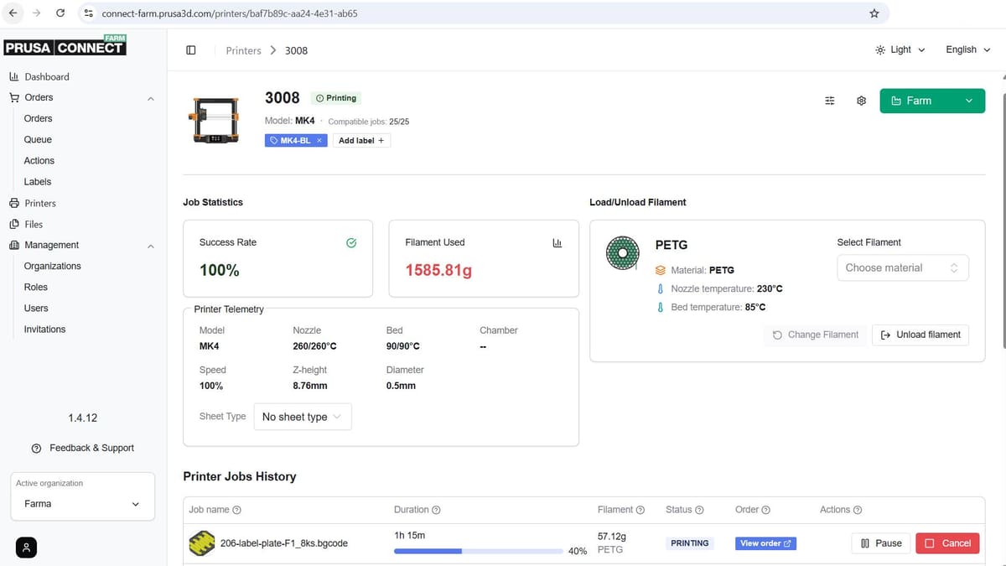The height and width of the screenshot is (566, 1006).
Task: Click Actions column help icon
Action: [857, 510]
